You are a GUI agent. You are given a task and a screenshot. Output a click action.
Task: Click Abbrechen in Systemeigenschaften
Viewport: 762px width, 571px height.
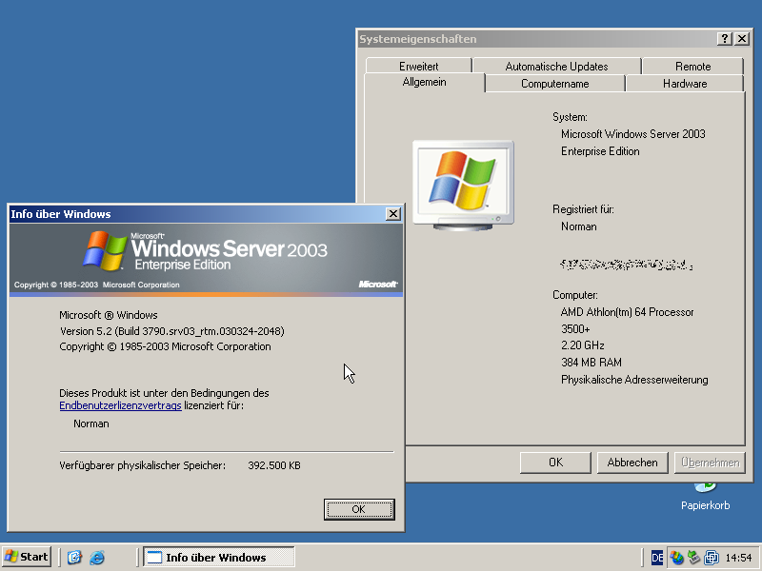tap(632, 463)
